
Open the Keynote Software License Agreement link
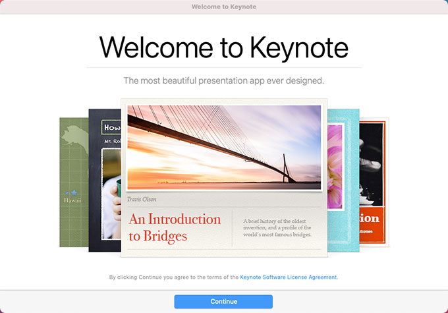pyautogui.click(x=289, y=277)
